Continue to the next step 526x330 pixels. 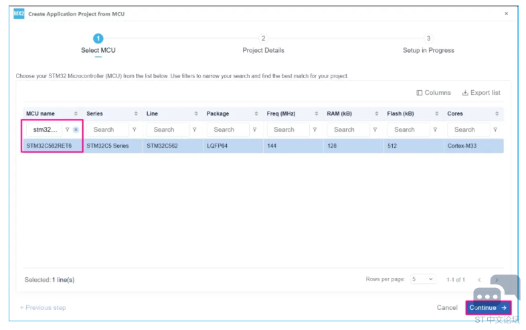pos(488,307)
